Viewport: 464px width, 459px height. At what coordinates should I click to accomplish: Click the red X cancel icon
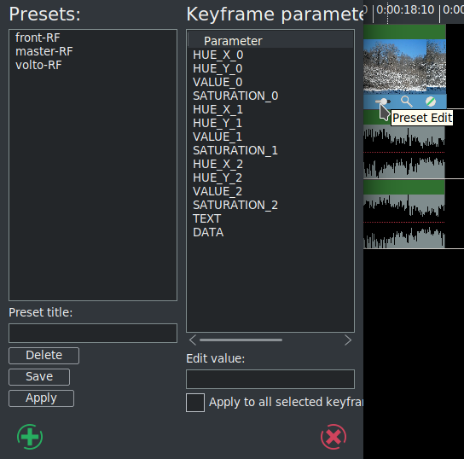[x=333, y=437]
